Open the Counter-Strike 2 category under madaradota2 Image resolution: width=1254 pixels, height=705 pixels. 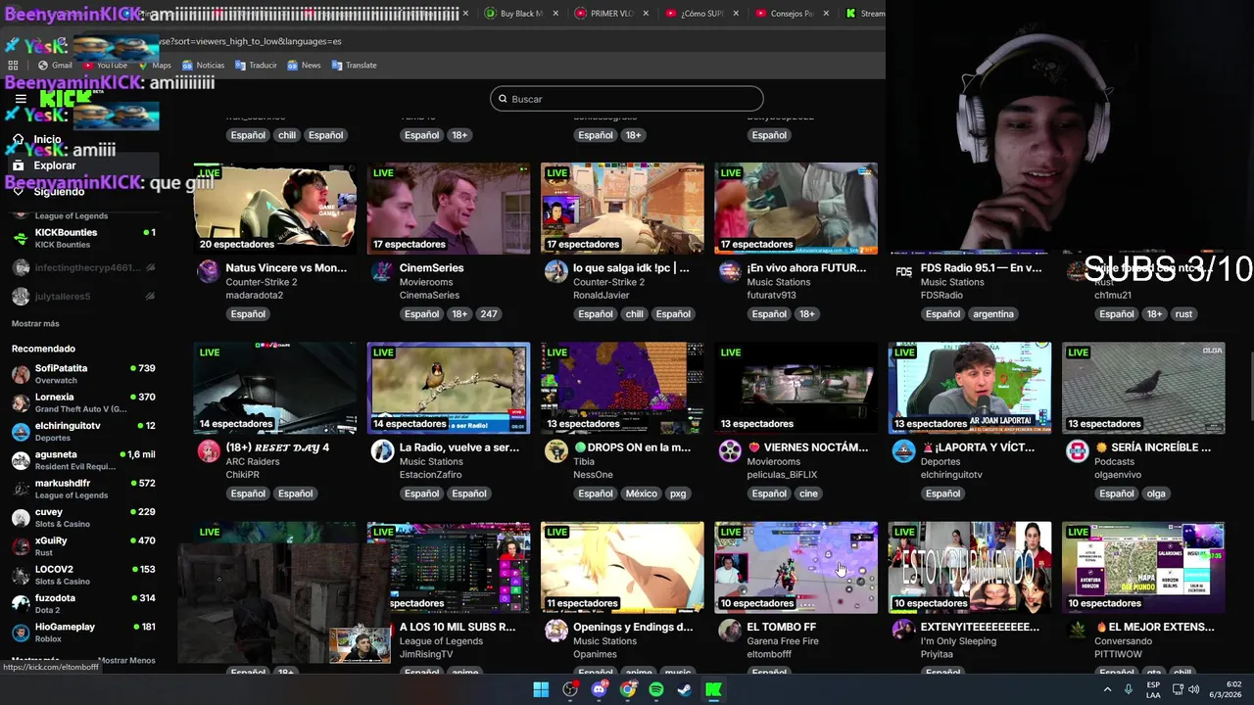click(x=261, y=282)
